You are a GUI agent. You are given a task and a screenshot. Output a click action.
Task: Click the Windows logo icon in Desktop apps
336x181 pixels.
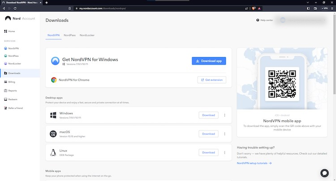tap(53, 115)
